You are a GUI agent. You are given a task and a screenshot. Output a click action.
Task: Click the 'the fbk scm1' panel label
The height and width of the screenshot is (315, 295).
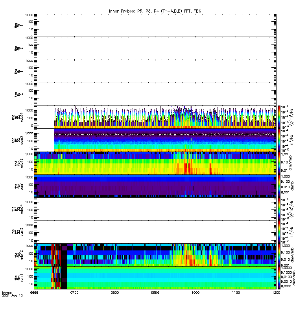coord(18,278)
